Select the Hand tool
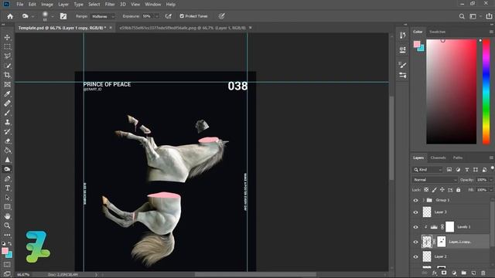 pos(7,216)
